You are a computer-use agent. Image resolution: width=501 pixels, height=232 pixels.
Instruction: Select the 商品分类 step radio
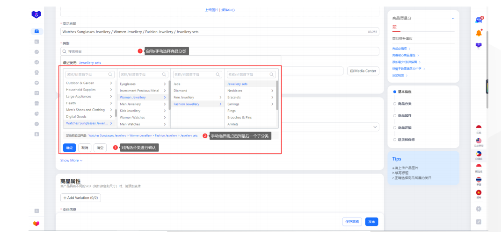[x=395, y=104]
